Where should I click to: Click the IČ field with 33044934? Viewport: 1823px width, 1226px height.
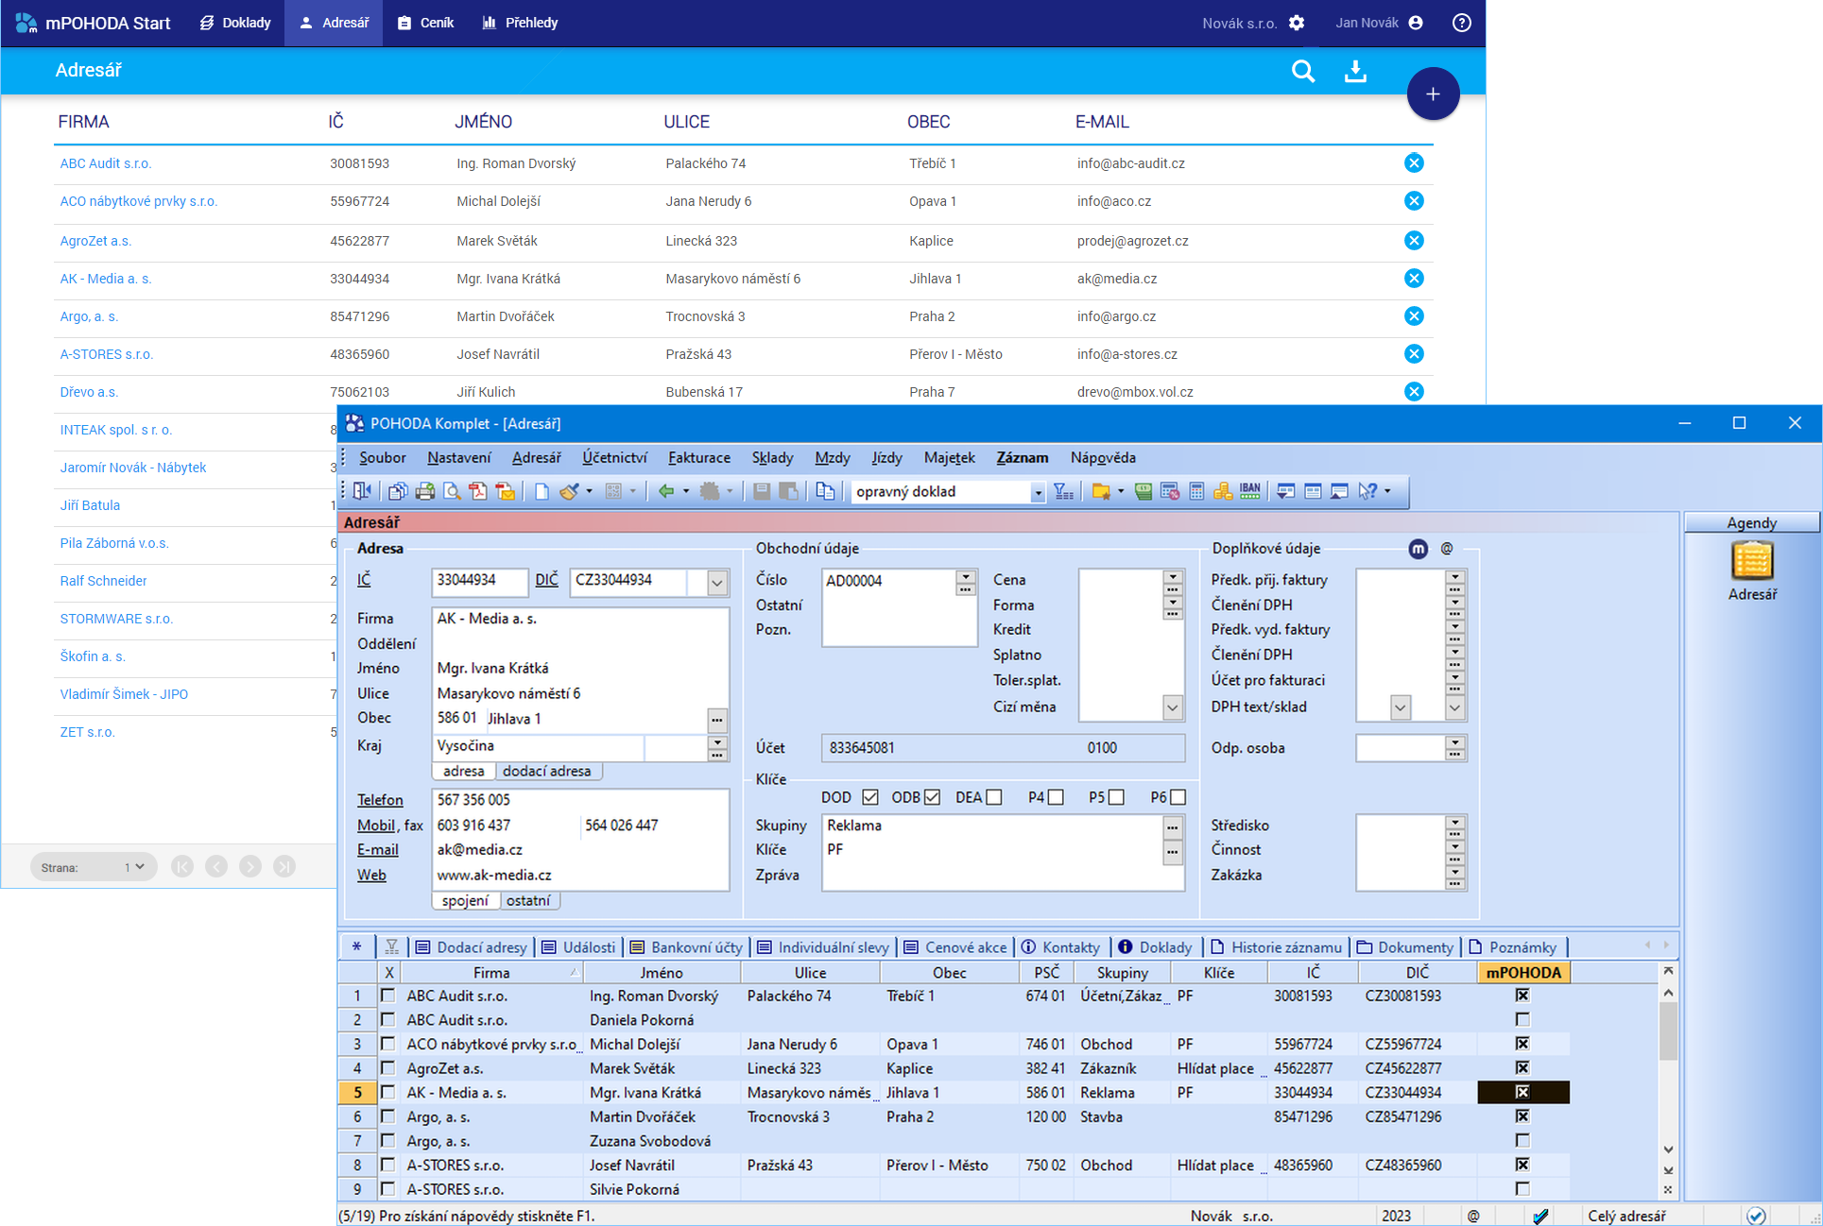click(x=480, y=581)
